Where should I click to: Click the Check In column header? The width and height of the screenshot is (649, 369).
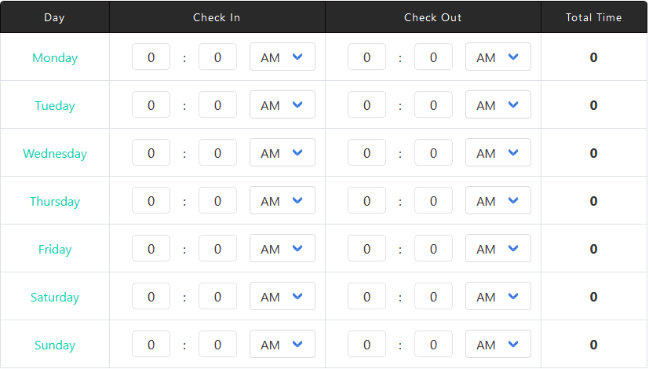pos(217,17)
